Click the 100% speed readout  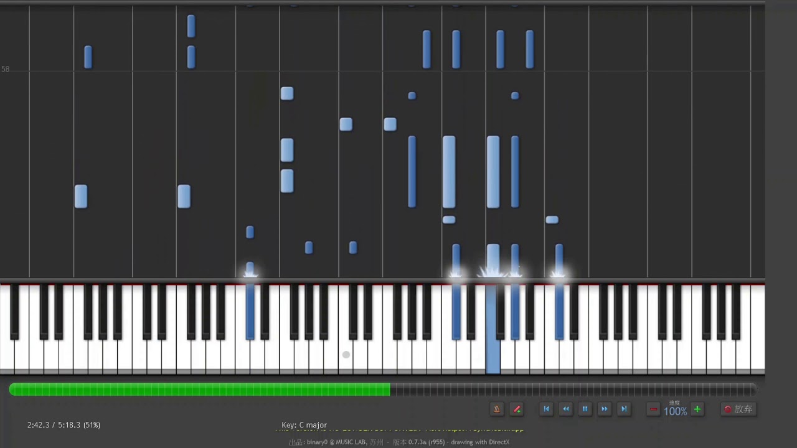(675, 411)
